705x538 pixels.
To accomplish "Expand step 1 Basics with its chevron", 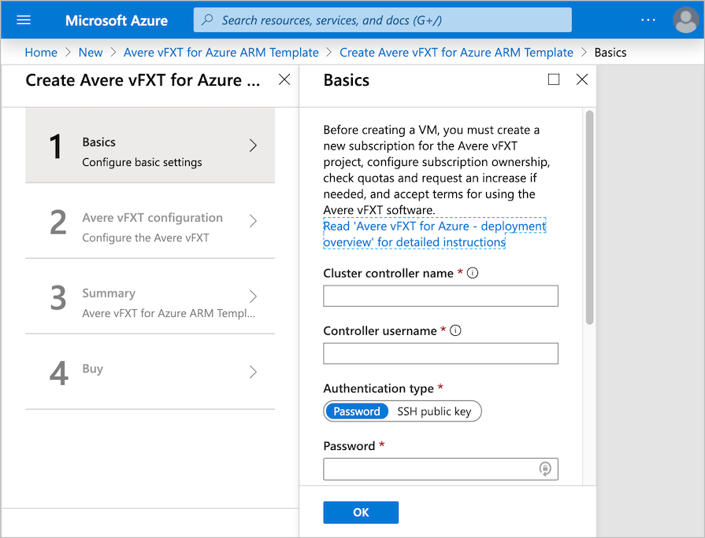I will click(253, 145).
